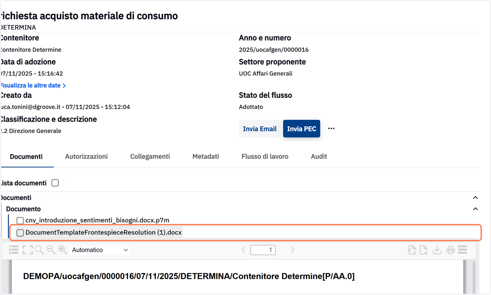Viewport: 491px width, 295px height.
Task: Open the Autorizzazioni tab
Action: pos(86,156)
